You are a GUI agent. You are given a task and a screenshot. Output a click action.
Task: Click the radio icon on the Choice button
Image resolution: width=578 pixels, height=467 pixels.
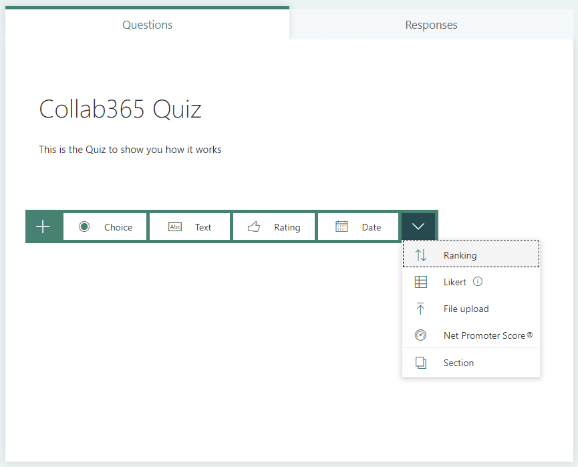click(84, 226)
